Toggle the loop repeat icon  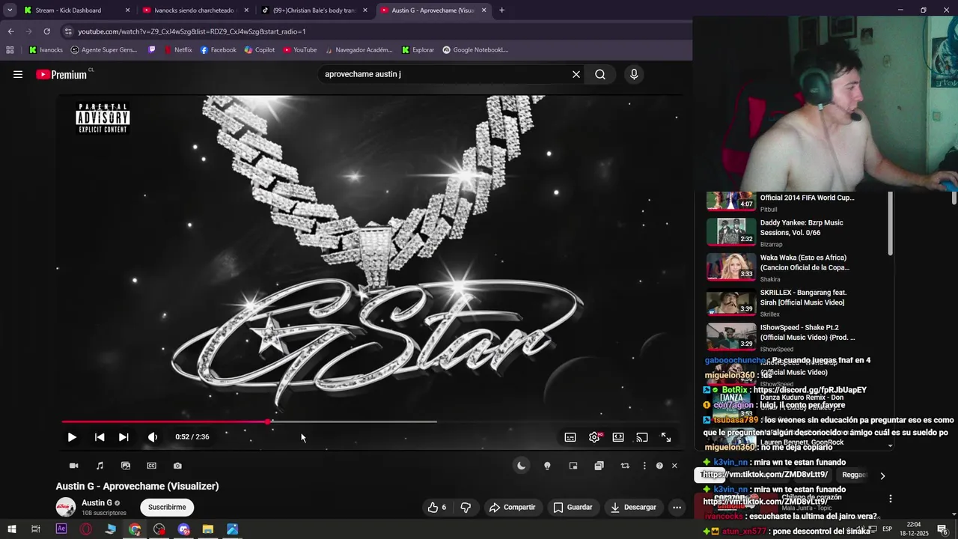[625, 466]
